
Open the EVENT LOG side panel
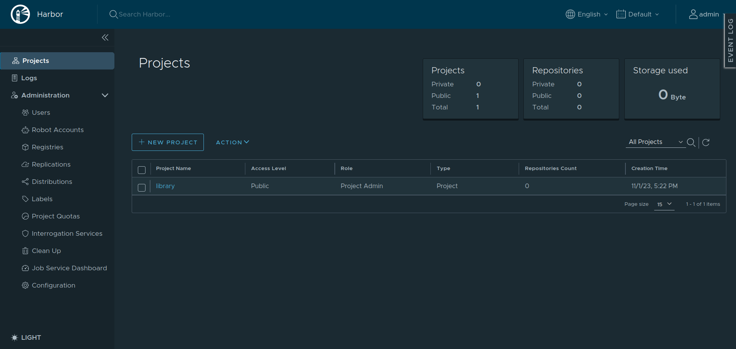pos(730,41)
